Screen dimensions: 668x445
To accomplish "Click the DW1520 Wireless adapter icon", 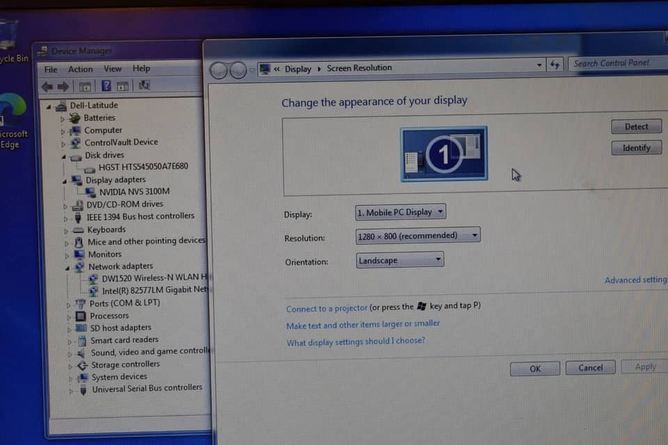I will point(93,279).
